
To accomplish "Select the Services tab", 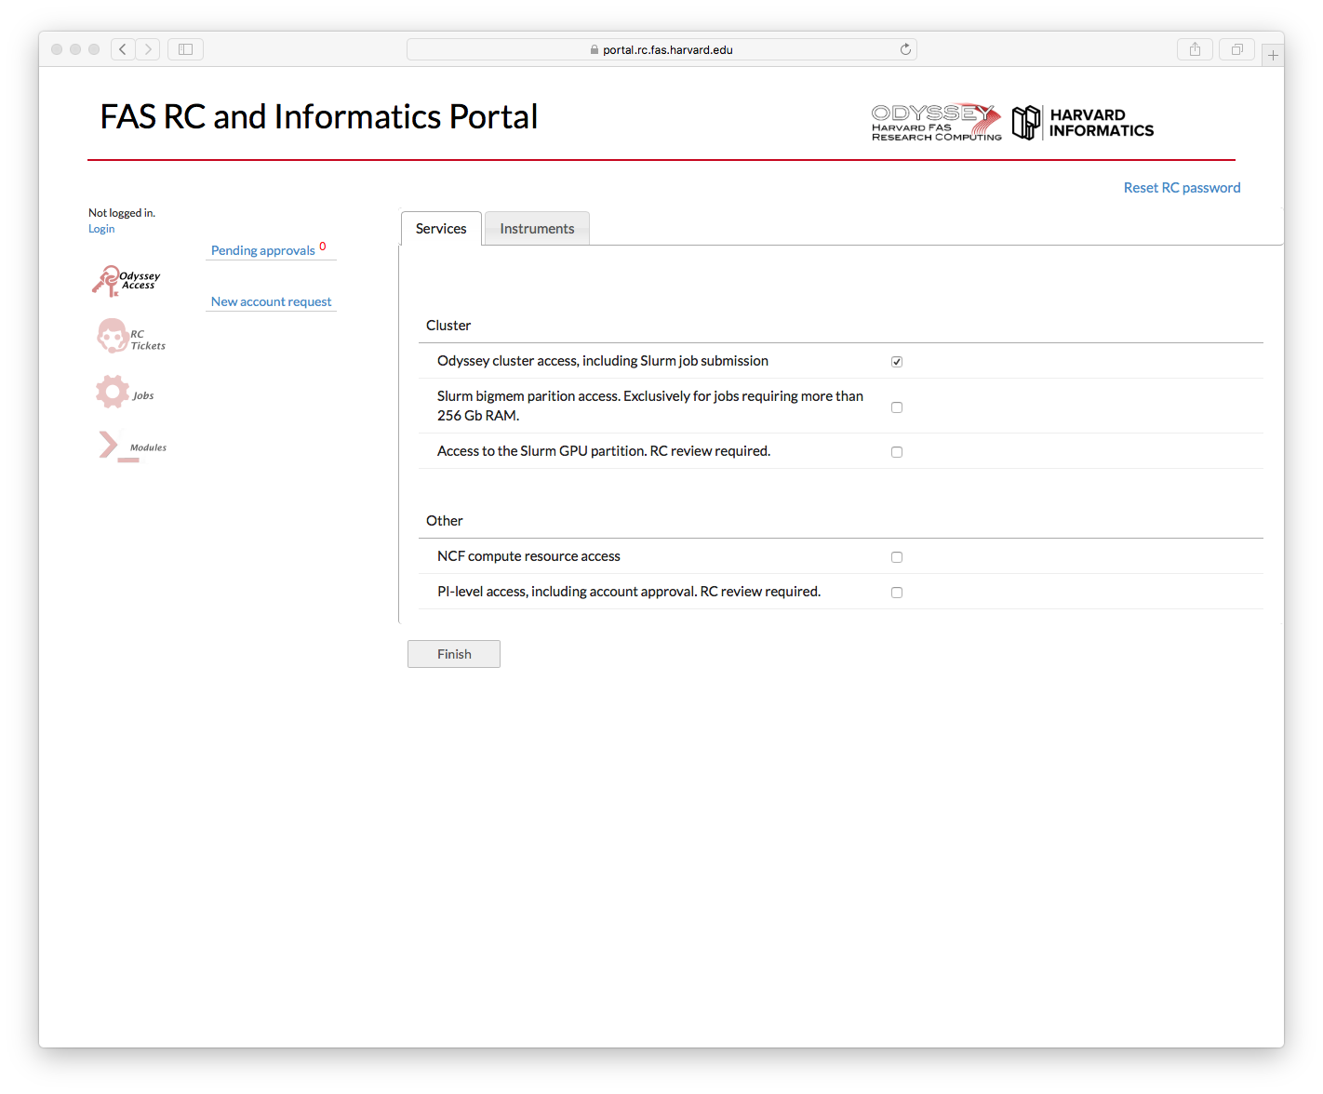I will [441, 229].
